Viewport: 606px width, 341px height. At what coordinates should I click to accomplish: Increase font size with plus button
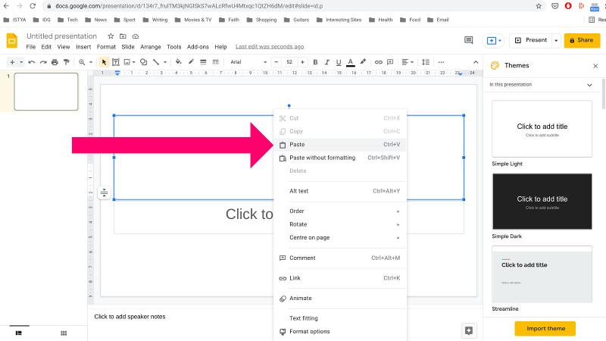click(x=302, y=62)
